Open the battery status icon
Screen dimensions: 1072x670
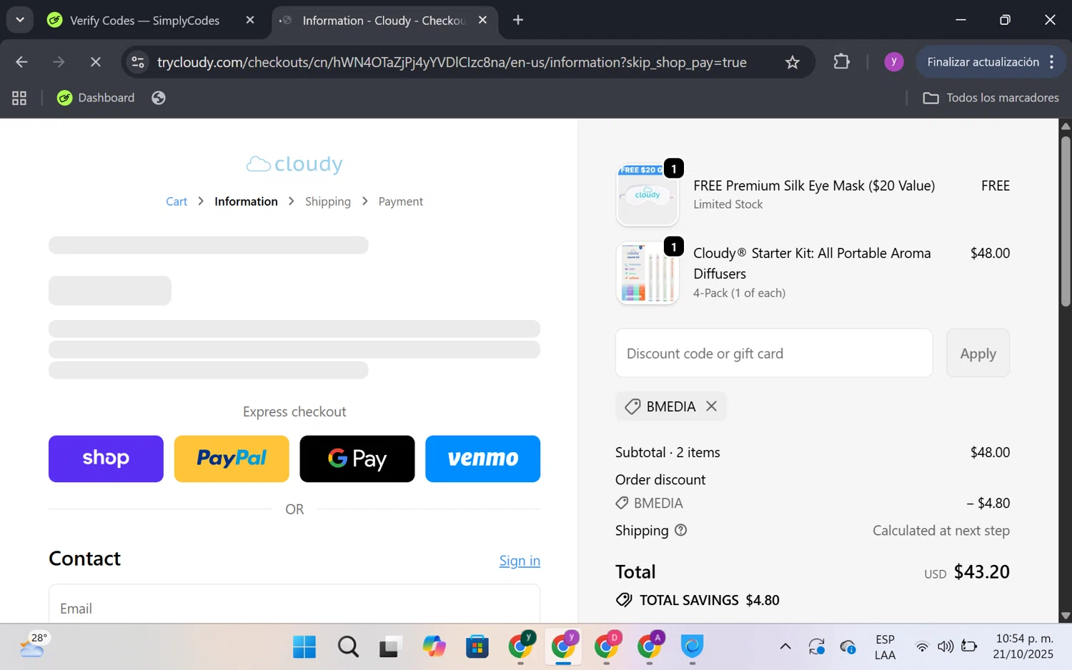click(969, 646)
